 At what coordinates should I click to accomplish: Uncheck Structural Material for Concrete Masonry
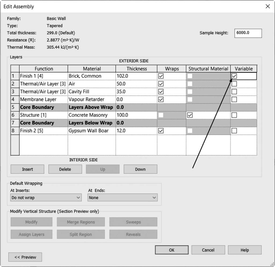click(x=190, y=115)
